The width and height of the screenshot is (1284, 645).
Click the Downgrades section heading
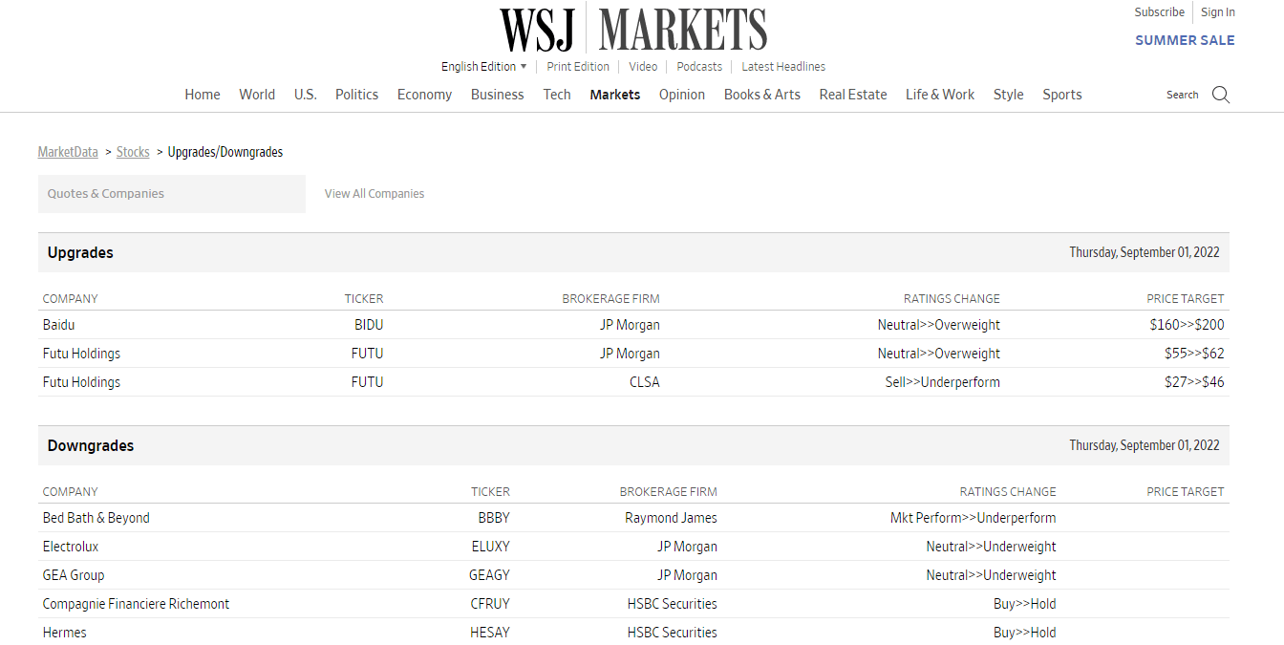pos(91,446)
